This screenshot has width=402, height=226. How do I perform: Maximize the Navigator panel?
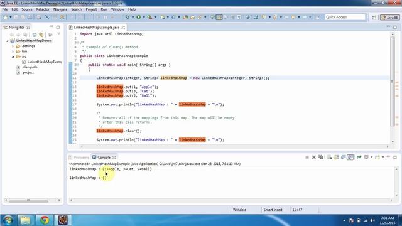click(x=58, y=27)
